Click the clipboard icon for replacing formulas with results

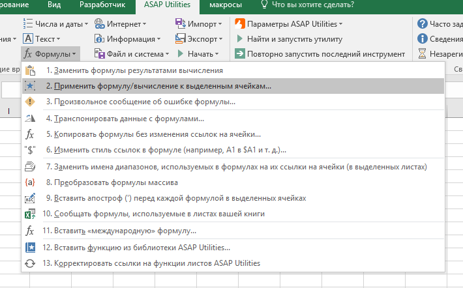click(x=30, y=70)
